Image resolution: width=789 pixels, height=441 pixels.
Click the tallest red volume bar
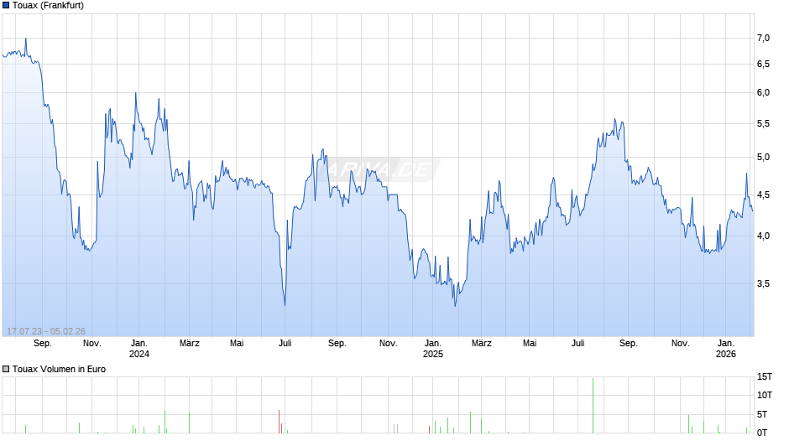pyautogui.click(x=280, y=422)
